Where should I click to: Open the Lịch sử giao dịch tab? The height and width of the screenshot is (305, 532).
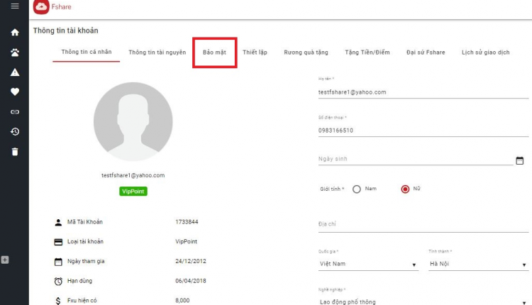coord(485,52)
